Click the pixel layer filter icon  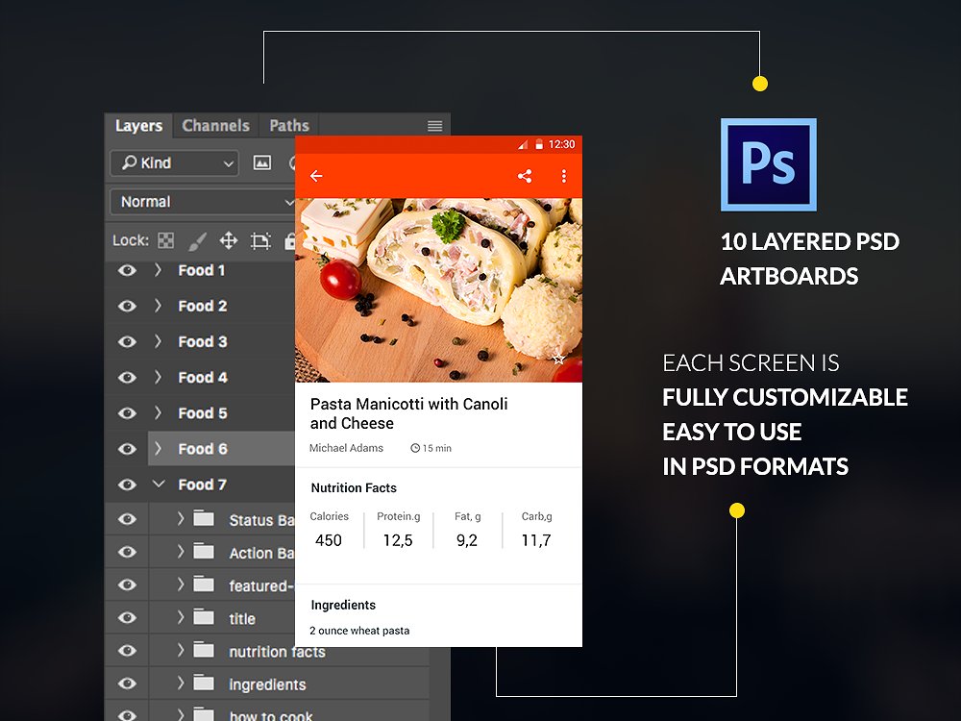[x=262, y=162]
